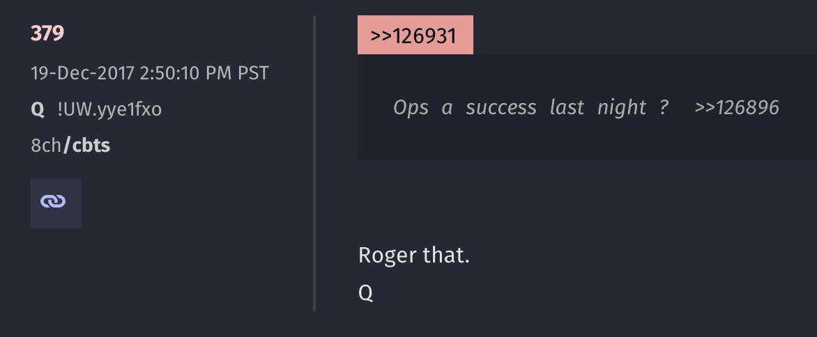The width and height of the screenshot is (817, 337).
Task: Select the bold Q author name
Action: click(x=38, y=109)
